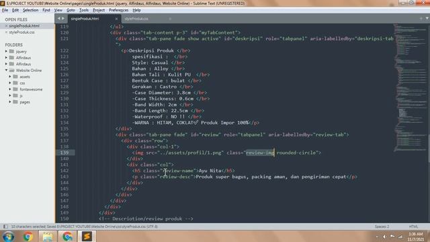Click 'Bahan Tali : Kulit PU' text
The width and height of the screenshot is (430, 242).
point(161,75)
